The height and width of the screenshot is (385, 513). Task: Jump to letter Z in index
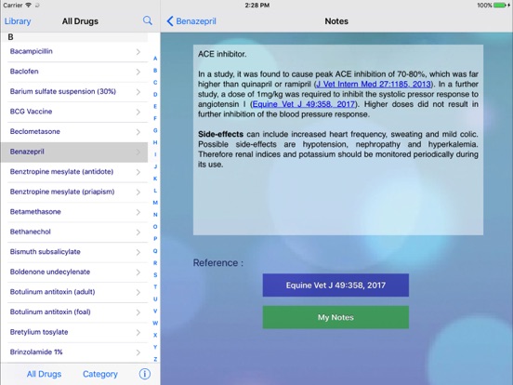(x=155, y=359)
